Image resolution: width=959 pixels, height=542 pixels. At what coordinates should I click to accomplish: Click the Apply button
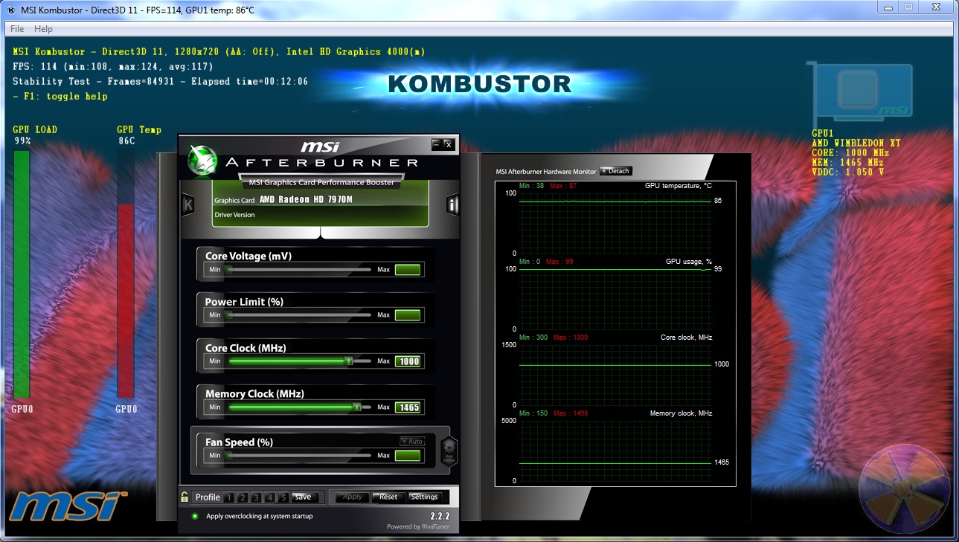click(x=353, y=497)
